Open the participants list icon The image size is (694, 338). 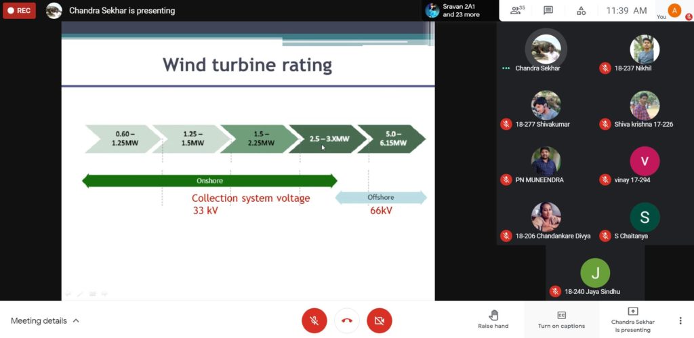tap(517, 10)
